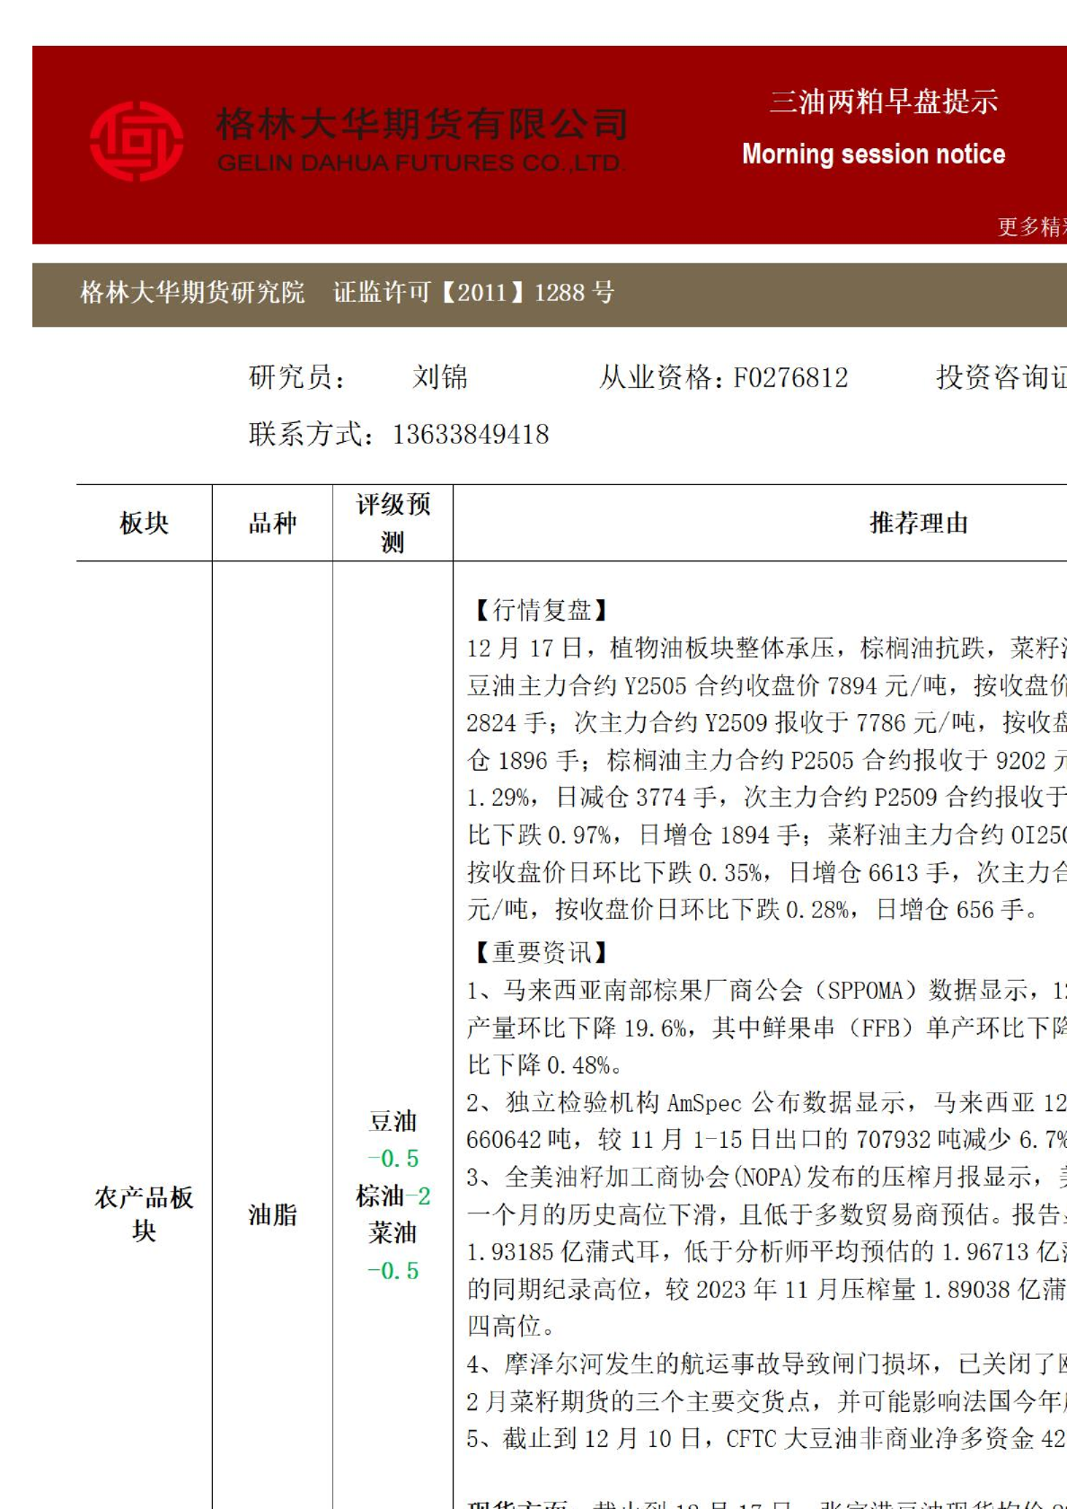Click the table header 品种

click(272, 523)
